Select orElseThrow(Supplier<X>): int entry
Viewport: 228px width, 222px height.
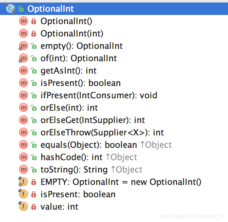(x=102, y=132)
